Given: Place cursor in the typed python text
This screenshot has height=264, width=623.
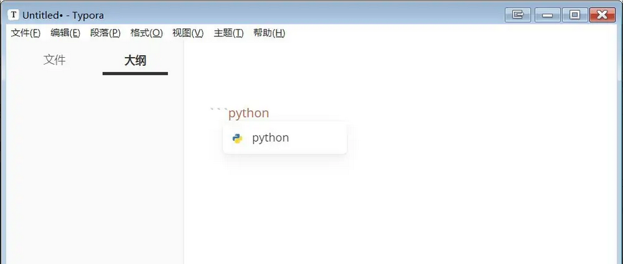Looking at the screenshot, I should tap(249, 113).
